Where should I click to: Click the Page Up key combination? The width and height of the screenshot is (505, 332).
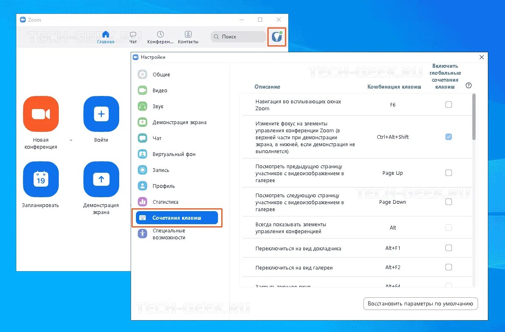pyautogui.click(x=393, y=173)
